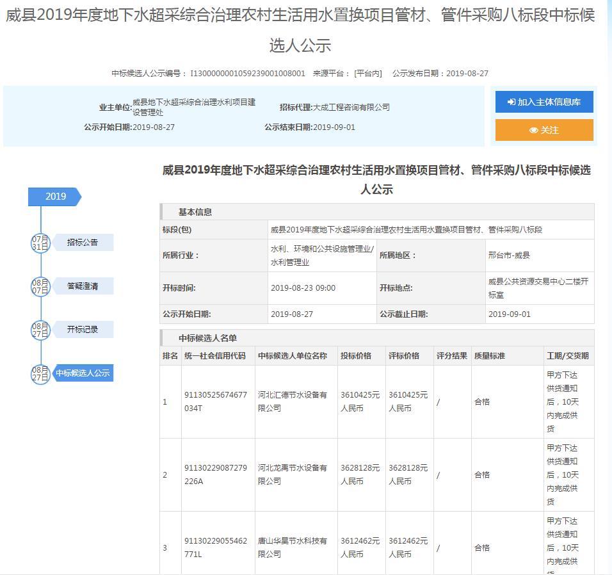
Task: Click the orange 关注 follow button
Action: click(x=544, y=130)
